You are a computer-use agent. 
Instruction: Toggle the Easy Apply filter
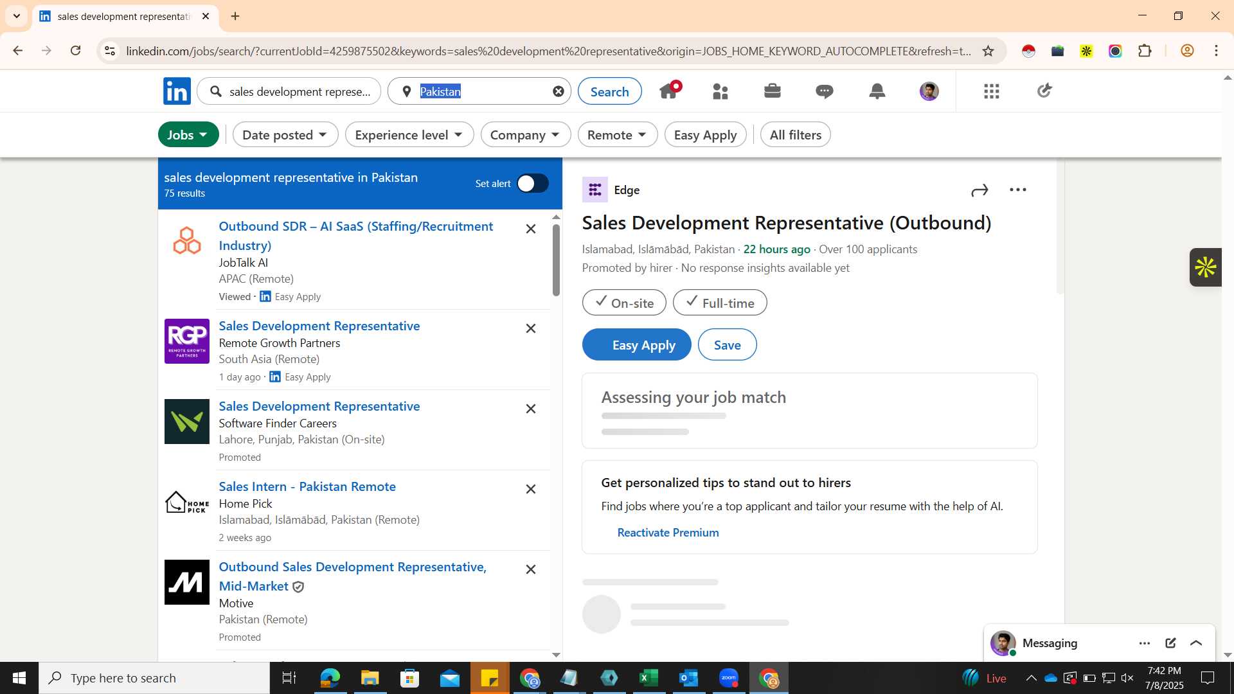[x=705, y=135]
